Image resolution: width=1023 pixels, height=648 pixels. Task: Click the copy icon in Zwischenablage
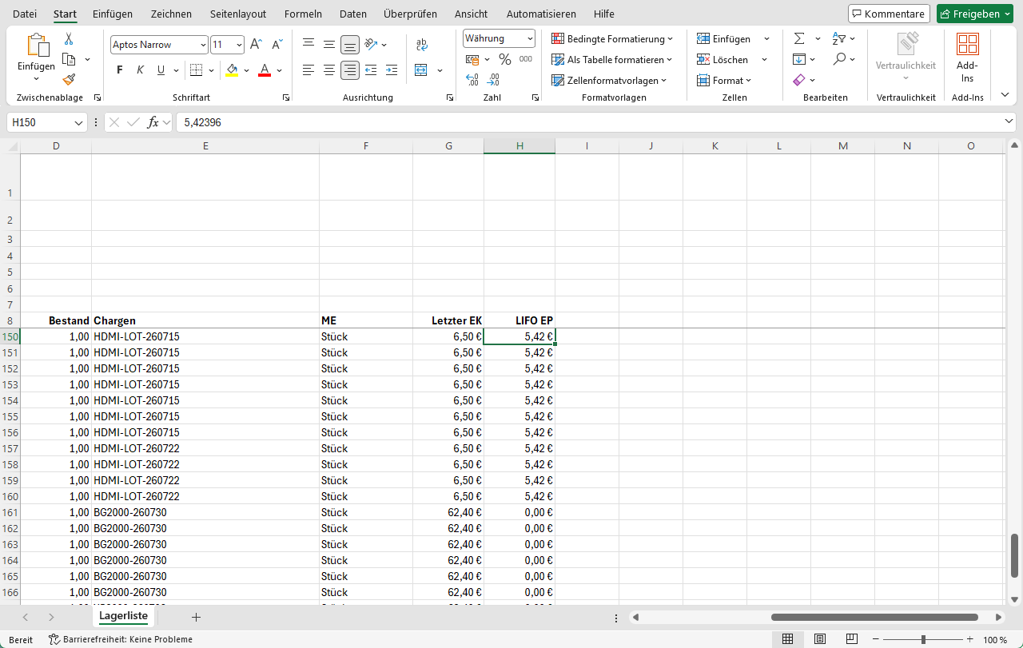pyautogui.click(x=69, y=59)
